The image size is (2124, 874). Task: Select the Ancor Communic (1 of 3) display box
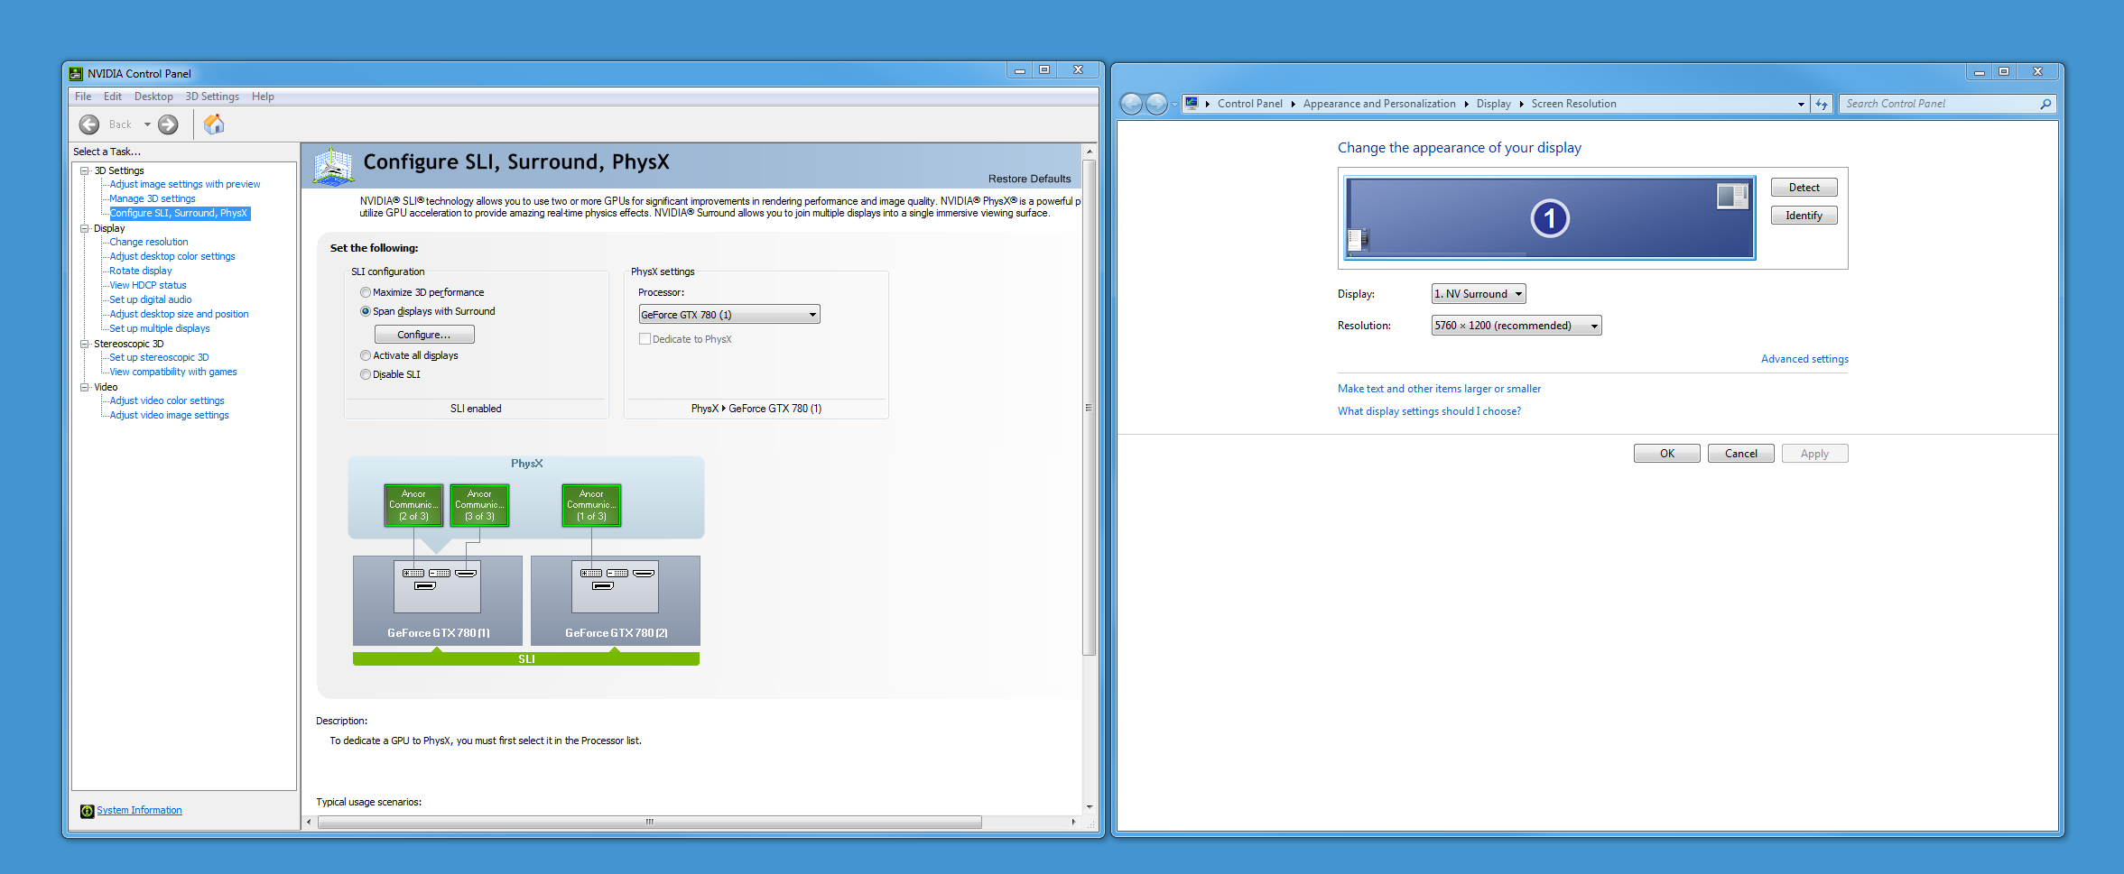[591, 505]
